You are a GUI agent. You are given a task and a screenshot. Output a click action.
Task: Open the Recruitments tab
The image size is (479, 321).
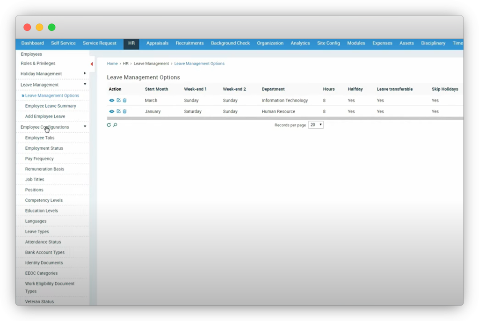pyautogui.click(x=189, y=43)
